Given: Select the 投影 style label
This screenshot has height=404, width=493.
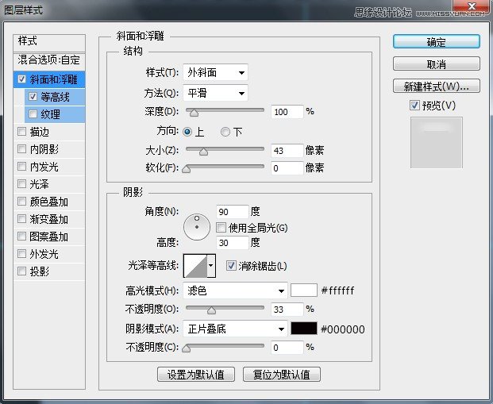Looking at the screenshot, I should click(x=40, y=271).
